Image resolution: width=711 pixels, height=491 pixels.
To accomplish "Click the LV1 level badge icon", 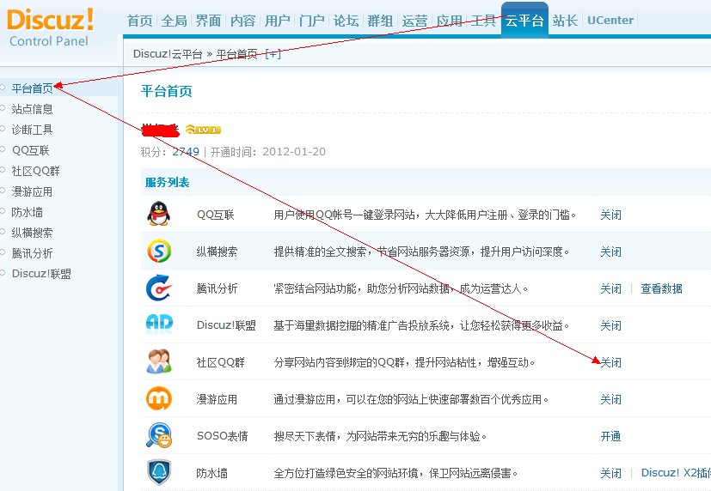I will 203,130.
